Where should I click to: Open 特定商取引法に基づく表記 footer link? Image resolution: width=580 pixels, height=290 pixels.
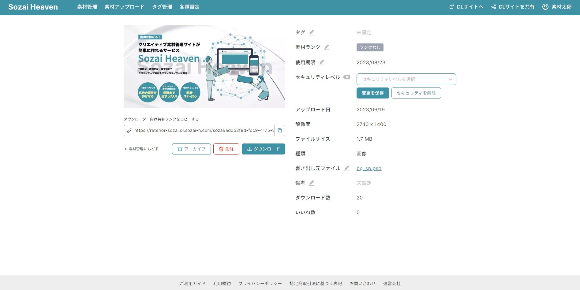[x=316, y=284]
